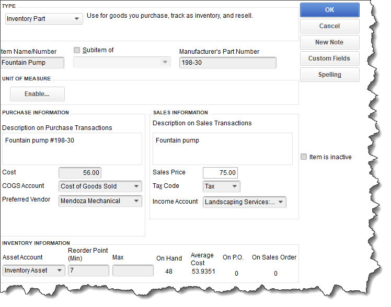The height and width of the screenshot is (307, 391).
Task: Click the Item Name/Number field
Action: click(x=32, y=63)
